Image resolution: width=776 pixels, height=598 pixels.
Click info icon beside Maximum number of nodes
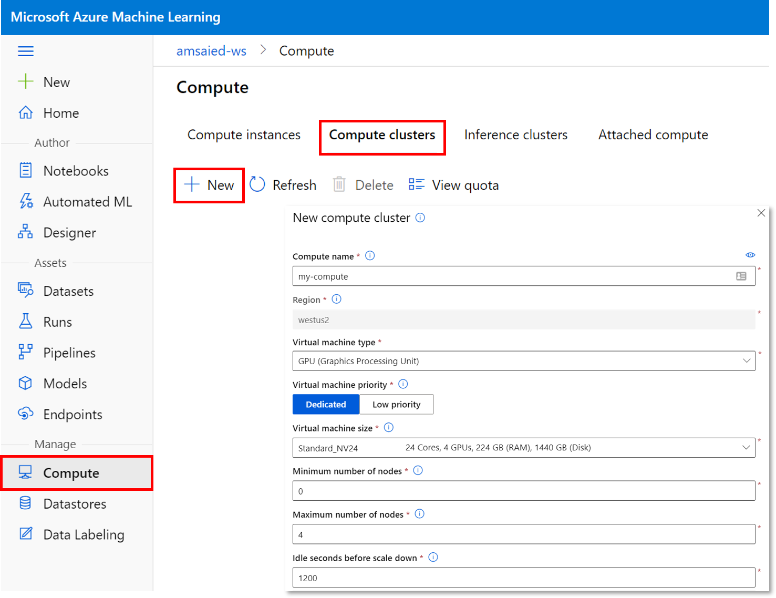[x=419, y=514]
